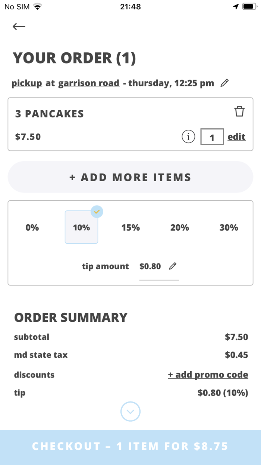Expand the order summary chevron
This screenshot has height=465, width=261.
pos(130,411)
